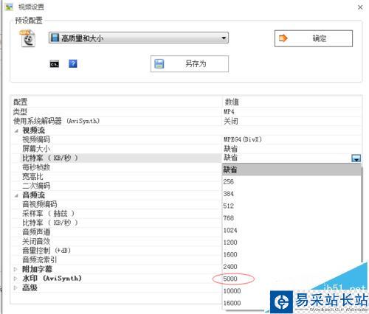Click the MP4 type value
The height and width of the screenshot is (314, 369).
(x=229, y=112)
